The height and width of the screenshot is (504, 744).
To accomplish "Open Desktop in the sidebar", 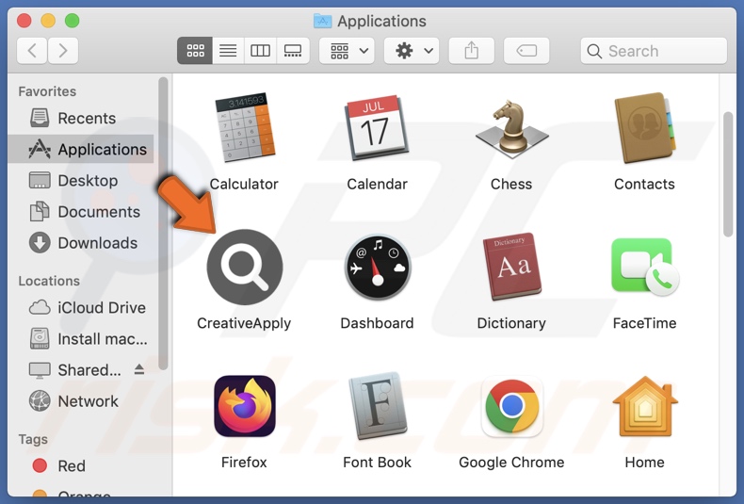I will click(x=81, y=180).
